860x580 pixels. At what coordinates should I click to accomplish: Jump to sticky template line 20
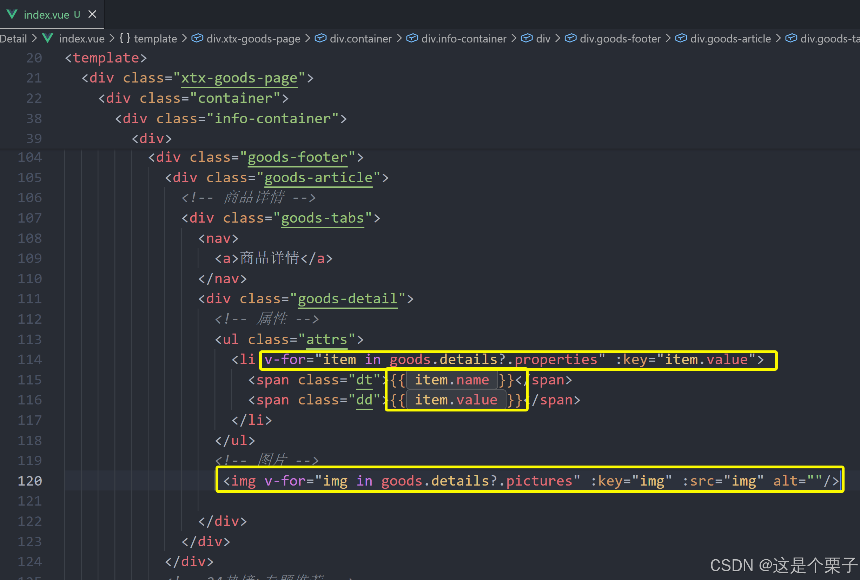(106, 58)
